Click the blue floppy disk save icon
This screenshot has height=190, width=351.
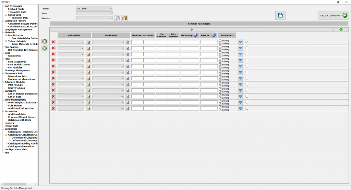tap(280, 15)
